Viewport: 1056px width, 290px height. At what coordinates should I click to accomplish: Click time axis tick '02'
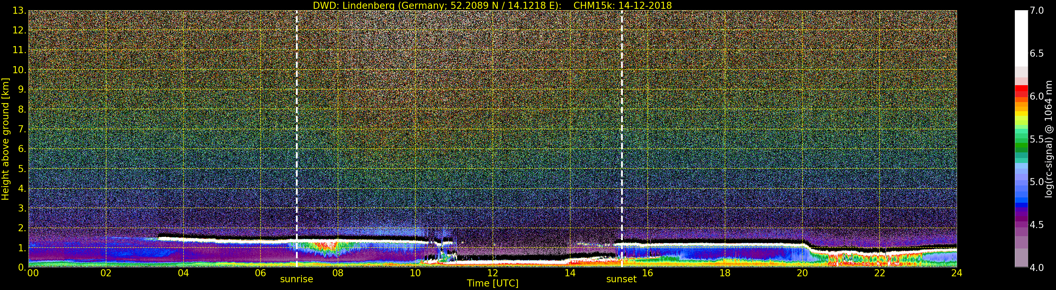[106, 273]
